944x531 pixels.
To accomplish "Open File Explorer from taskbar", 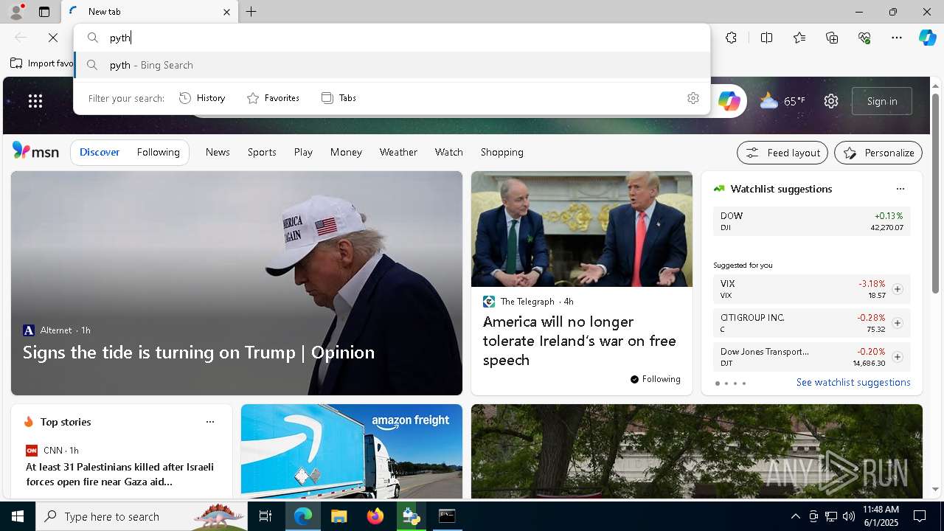I will click(339, 516).
